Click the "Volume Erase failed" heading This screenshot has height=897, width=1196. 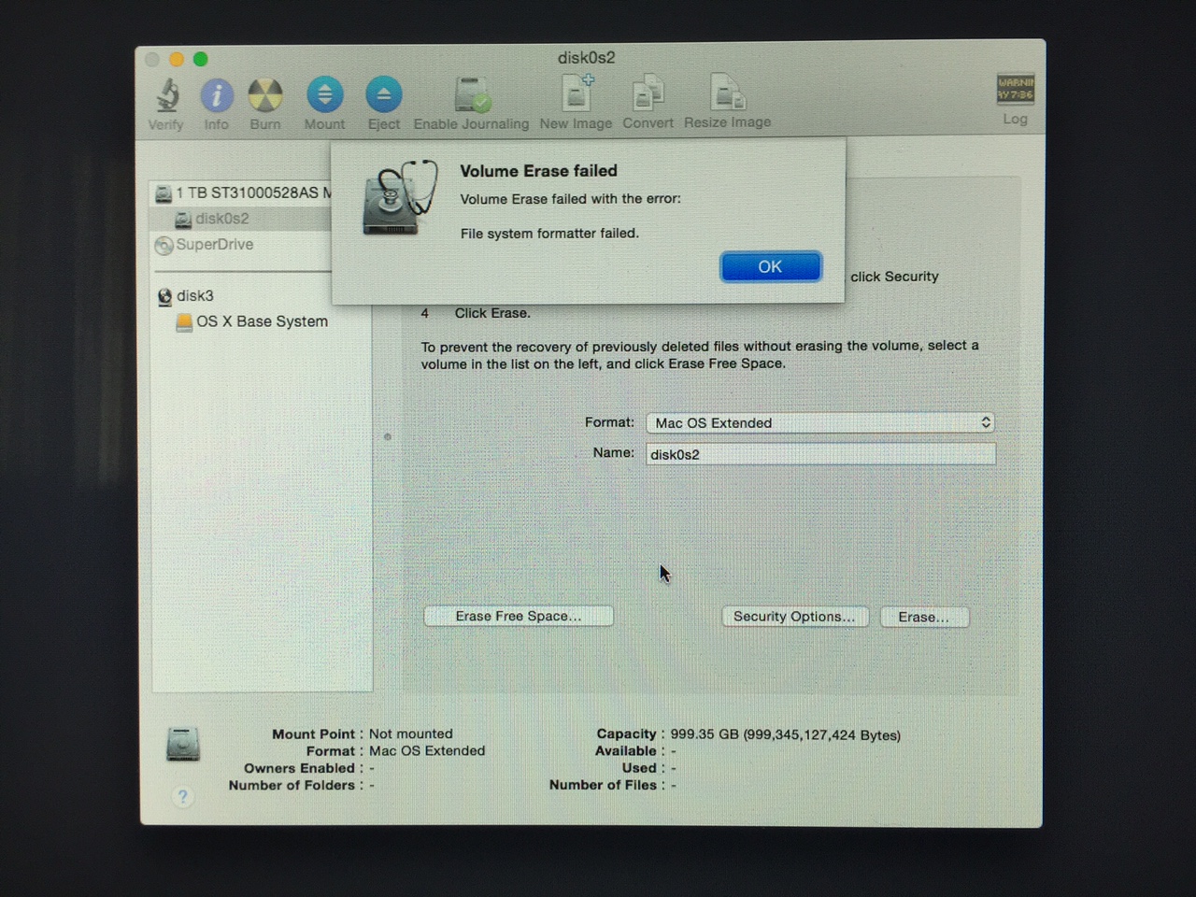(538, 171)
